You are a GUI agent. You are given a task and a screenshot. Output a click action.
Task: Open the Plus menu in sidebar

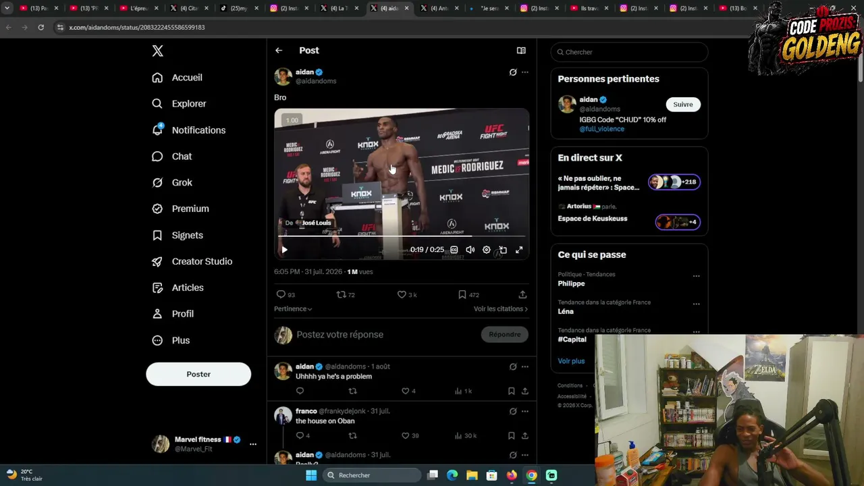(x=171, y=340)
